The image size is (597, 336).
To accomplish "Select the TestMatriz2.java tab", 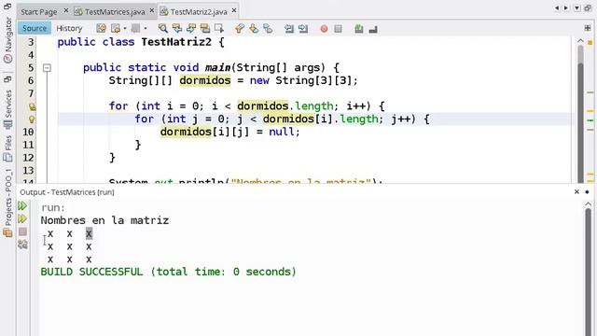I will pos(199,12).
